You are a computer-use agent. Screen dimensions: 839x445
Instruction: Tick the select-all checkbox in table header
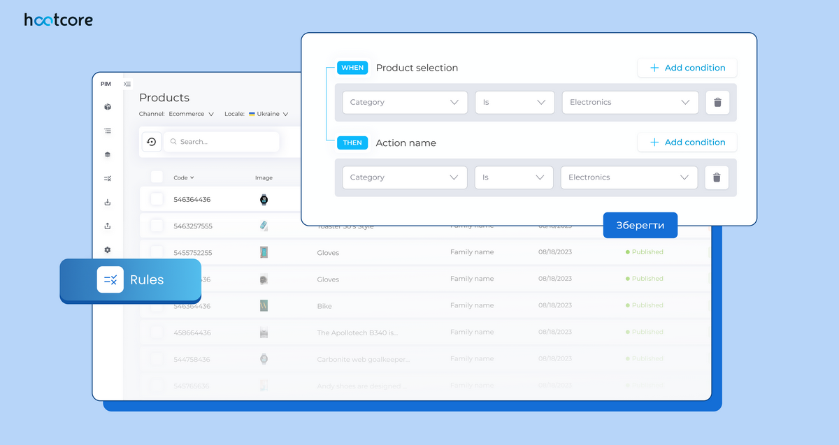click(x=157, y=177)
